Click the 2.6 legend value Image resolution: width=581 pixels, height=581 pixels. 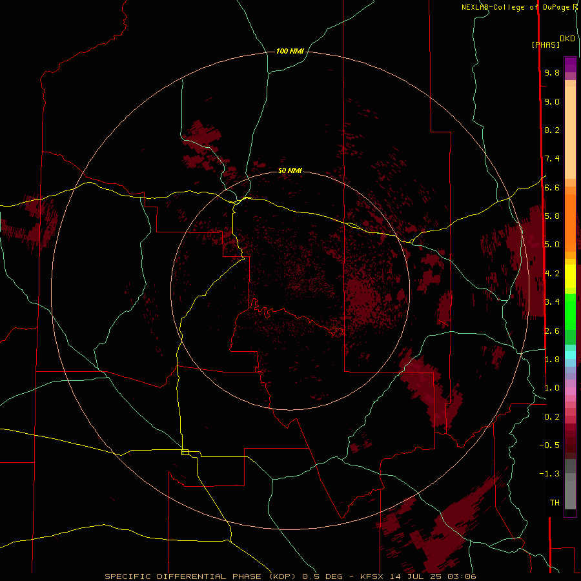(x=552, y=331)
